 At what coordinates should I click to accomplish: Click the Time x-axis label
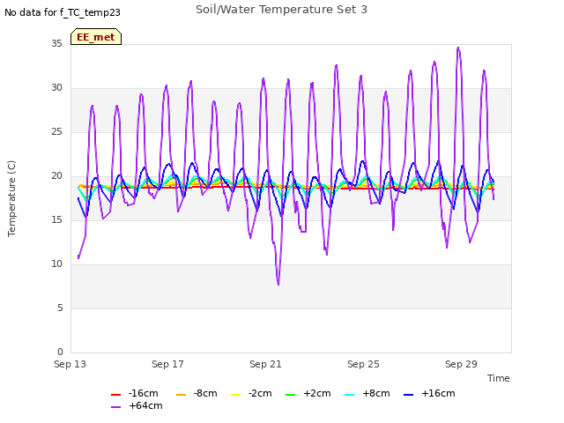click(499, 378)
